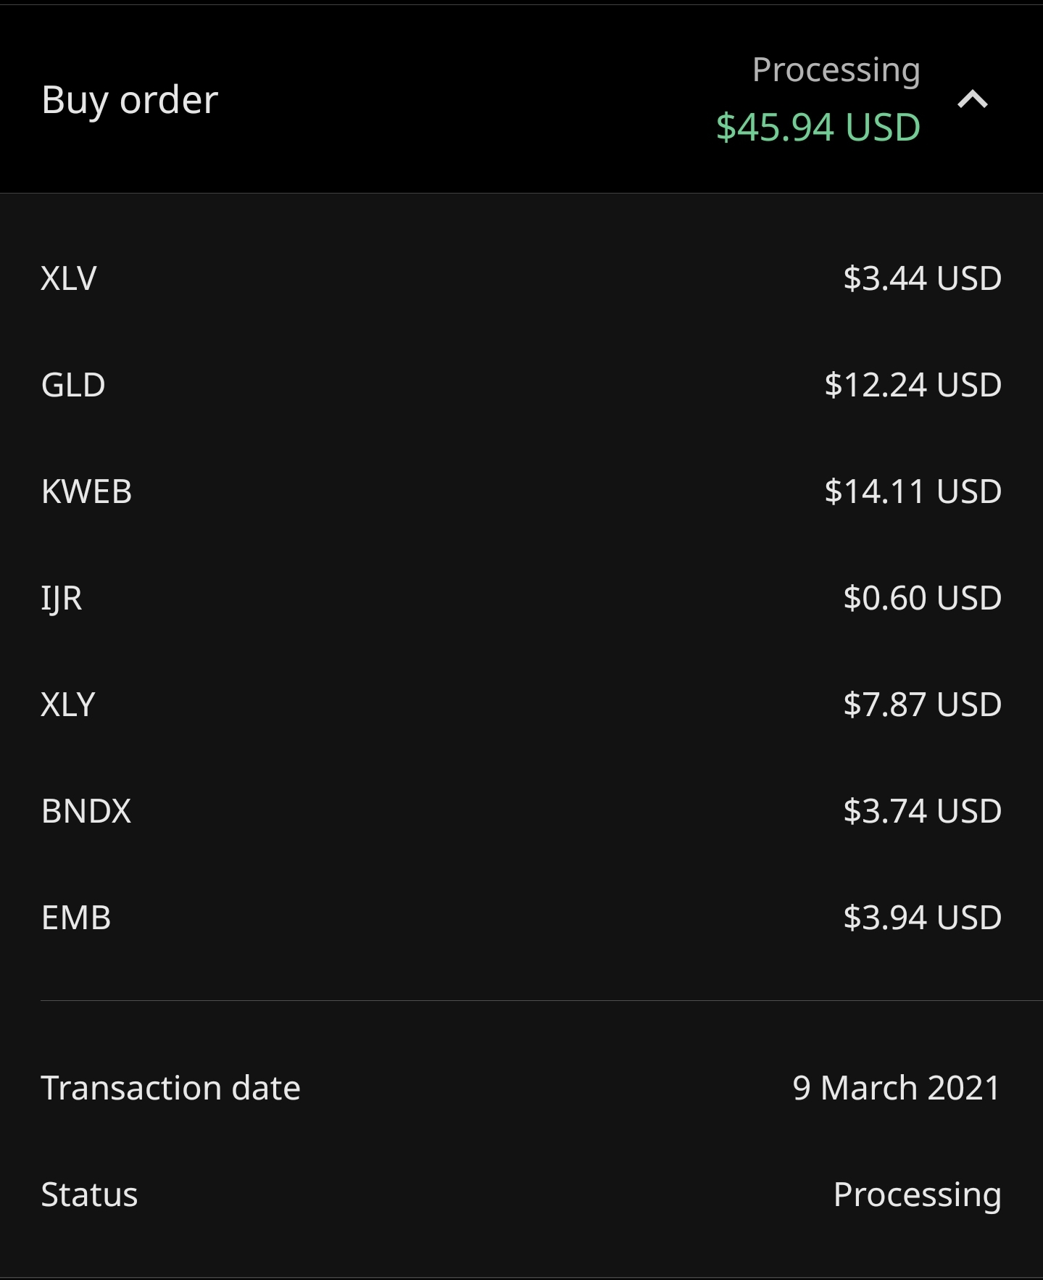Image resolution: width=1043 pixels, height=1280 pixels.
Task: Select the $3.74 USD amount for BNDX
Action: 922,811
